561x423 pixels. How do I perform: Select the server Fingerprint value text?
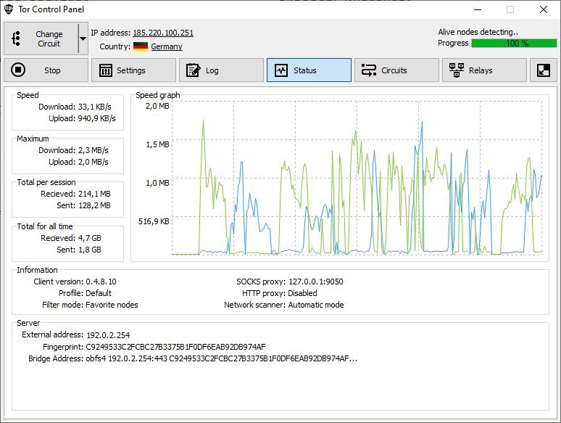tap(175, 347)
